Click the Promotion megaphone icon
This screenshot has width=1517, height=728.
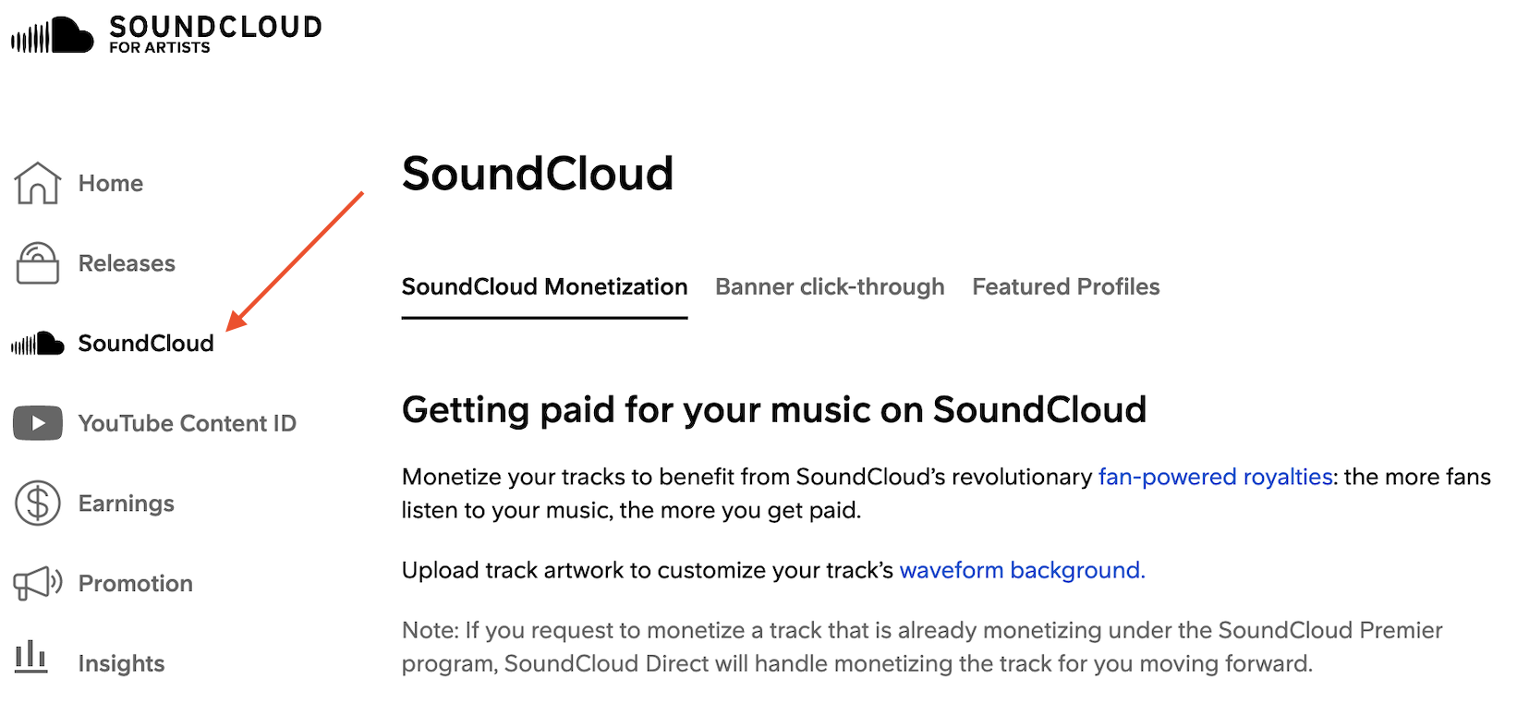[x=37, y=582]
